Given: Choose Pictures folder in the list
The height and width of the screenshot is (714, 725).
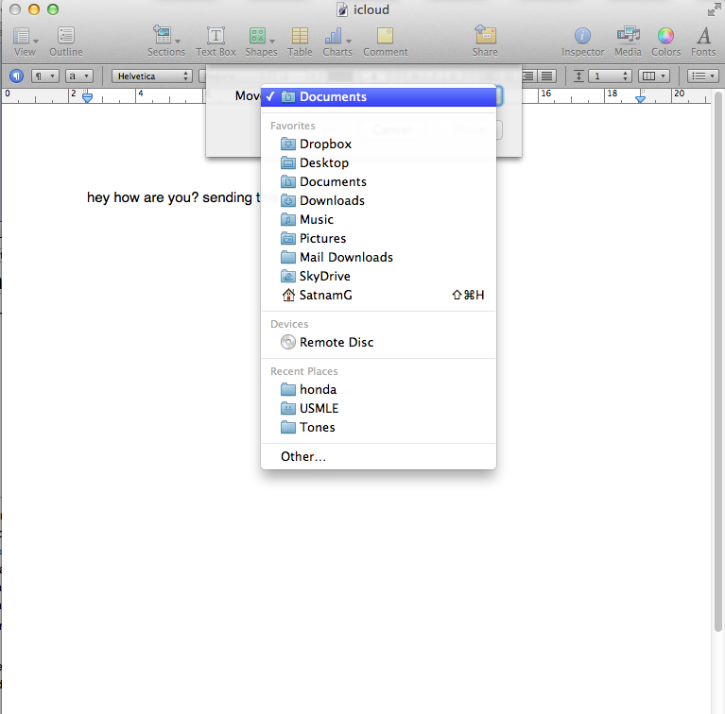Looking at the screenshot, I should click(378, 239).
